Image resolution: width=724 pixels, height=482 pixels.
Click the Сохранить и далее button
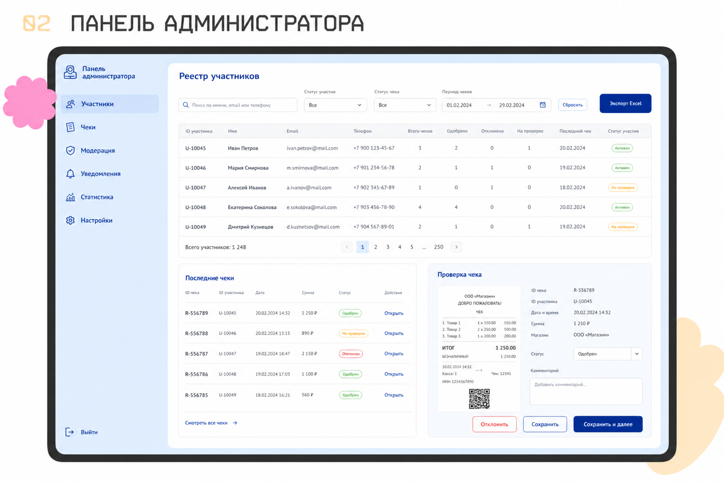coord(608,424)
